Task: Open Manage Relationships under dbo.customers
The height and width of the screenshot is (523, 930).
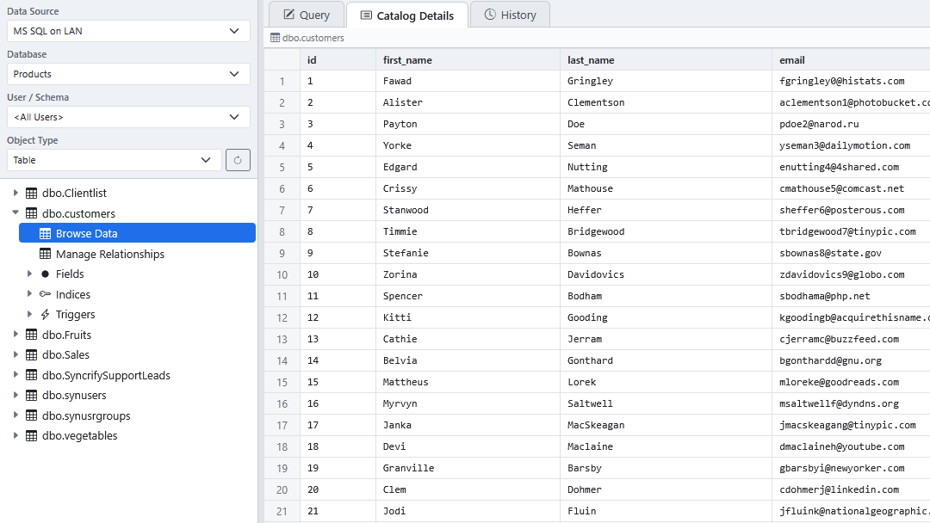Action: click(x=109, y=254)
